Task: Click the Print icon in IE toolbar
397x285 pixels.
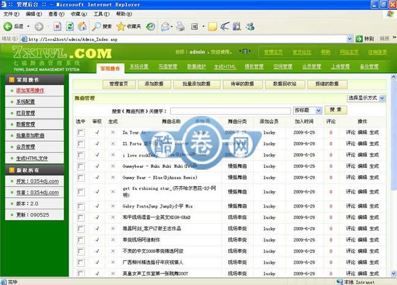Action: (181, 26)
